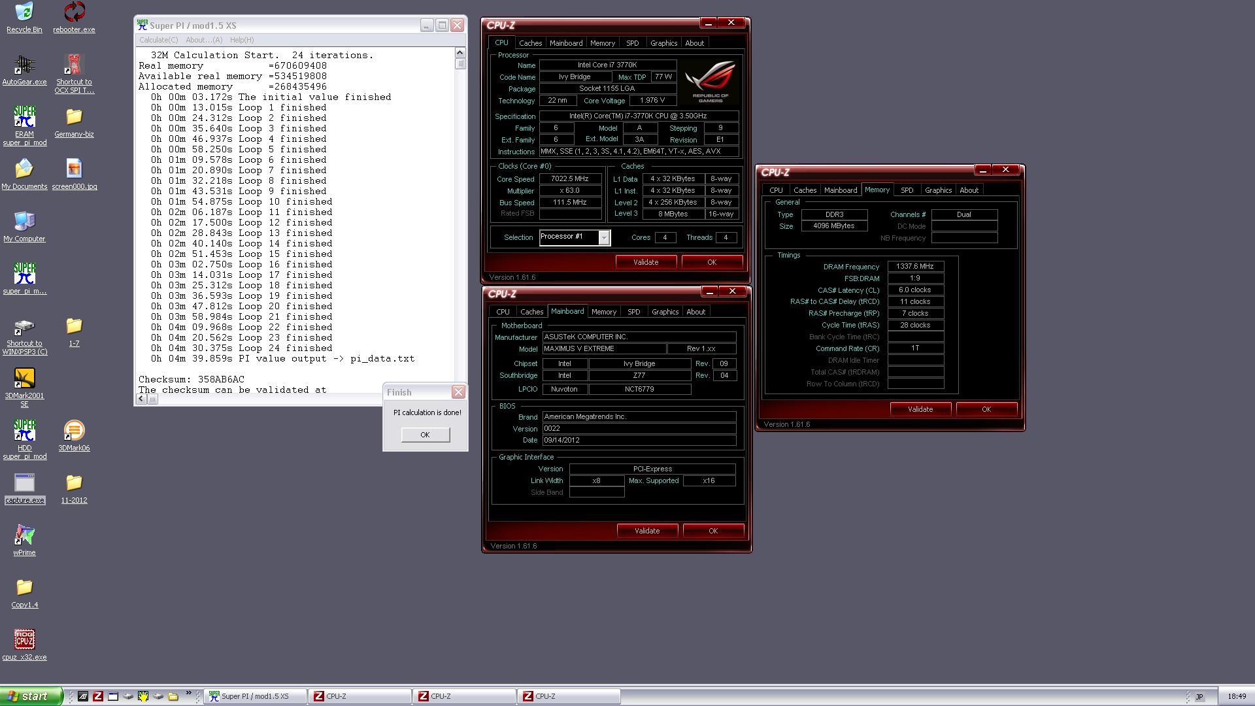Click Validate in the Mainboard CPU-Z window

[647, 531]
